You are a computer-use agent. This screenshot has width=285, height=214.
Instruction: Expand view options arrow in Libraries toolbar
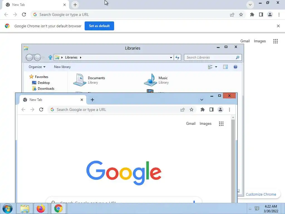tap(216, 67)
